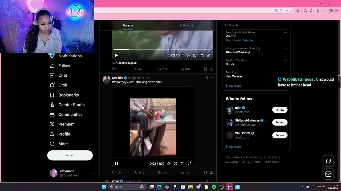
Task: Seek on the top 0:14 video progress bar
Action: pos(163,50)
